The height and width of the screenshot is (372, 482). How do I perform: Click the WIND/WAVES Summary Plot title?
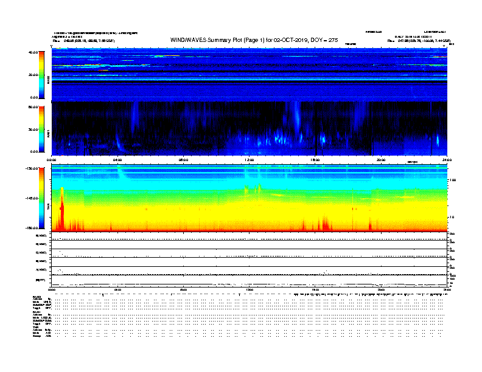pos(254,40)
